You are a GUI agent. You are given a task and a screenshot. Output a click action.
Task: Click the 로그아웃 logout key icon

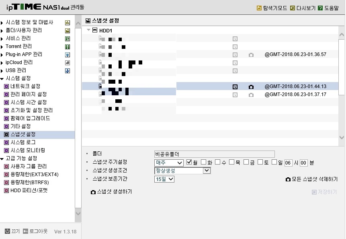point(26,231)
